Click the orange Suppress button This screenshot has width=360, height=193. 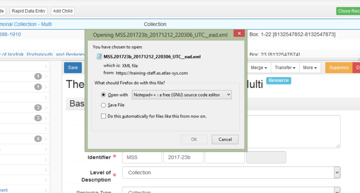(339, 68)
